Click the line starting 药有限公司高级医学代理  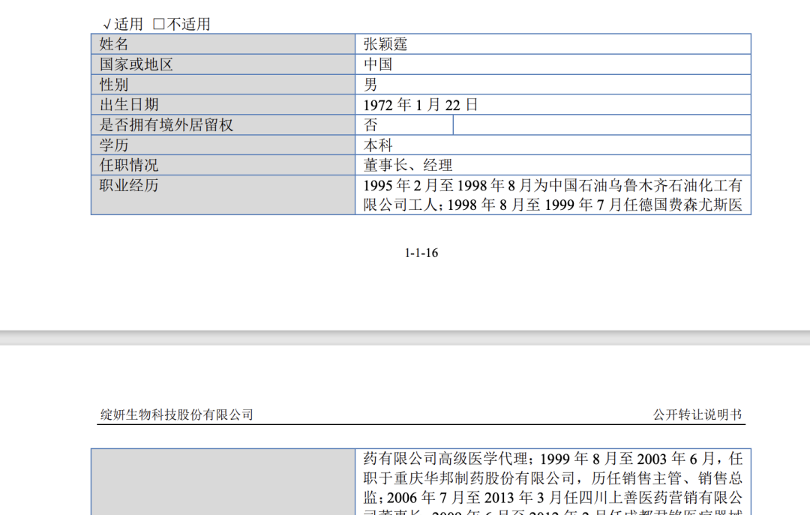(x=553, y=458)
